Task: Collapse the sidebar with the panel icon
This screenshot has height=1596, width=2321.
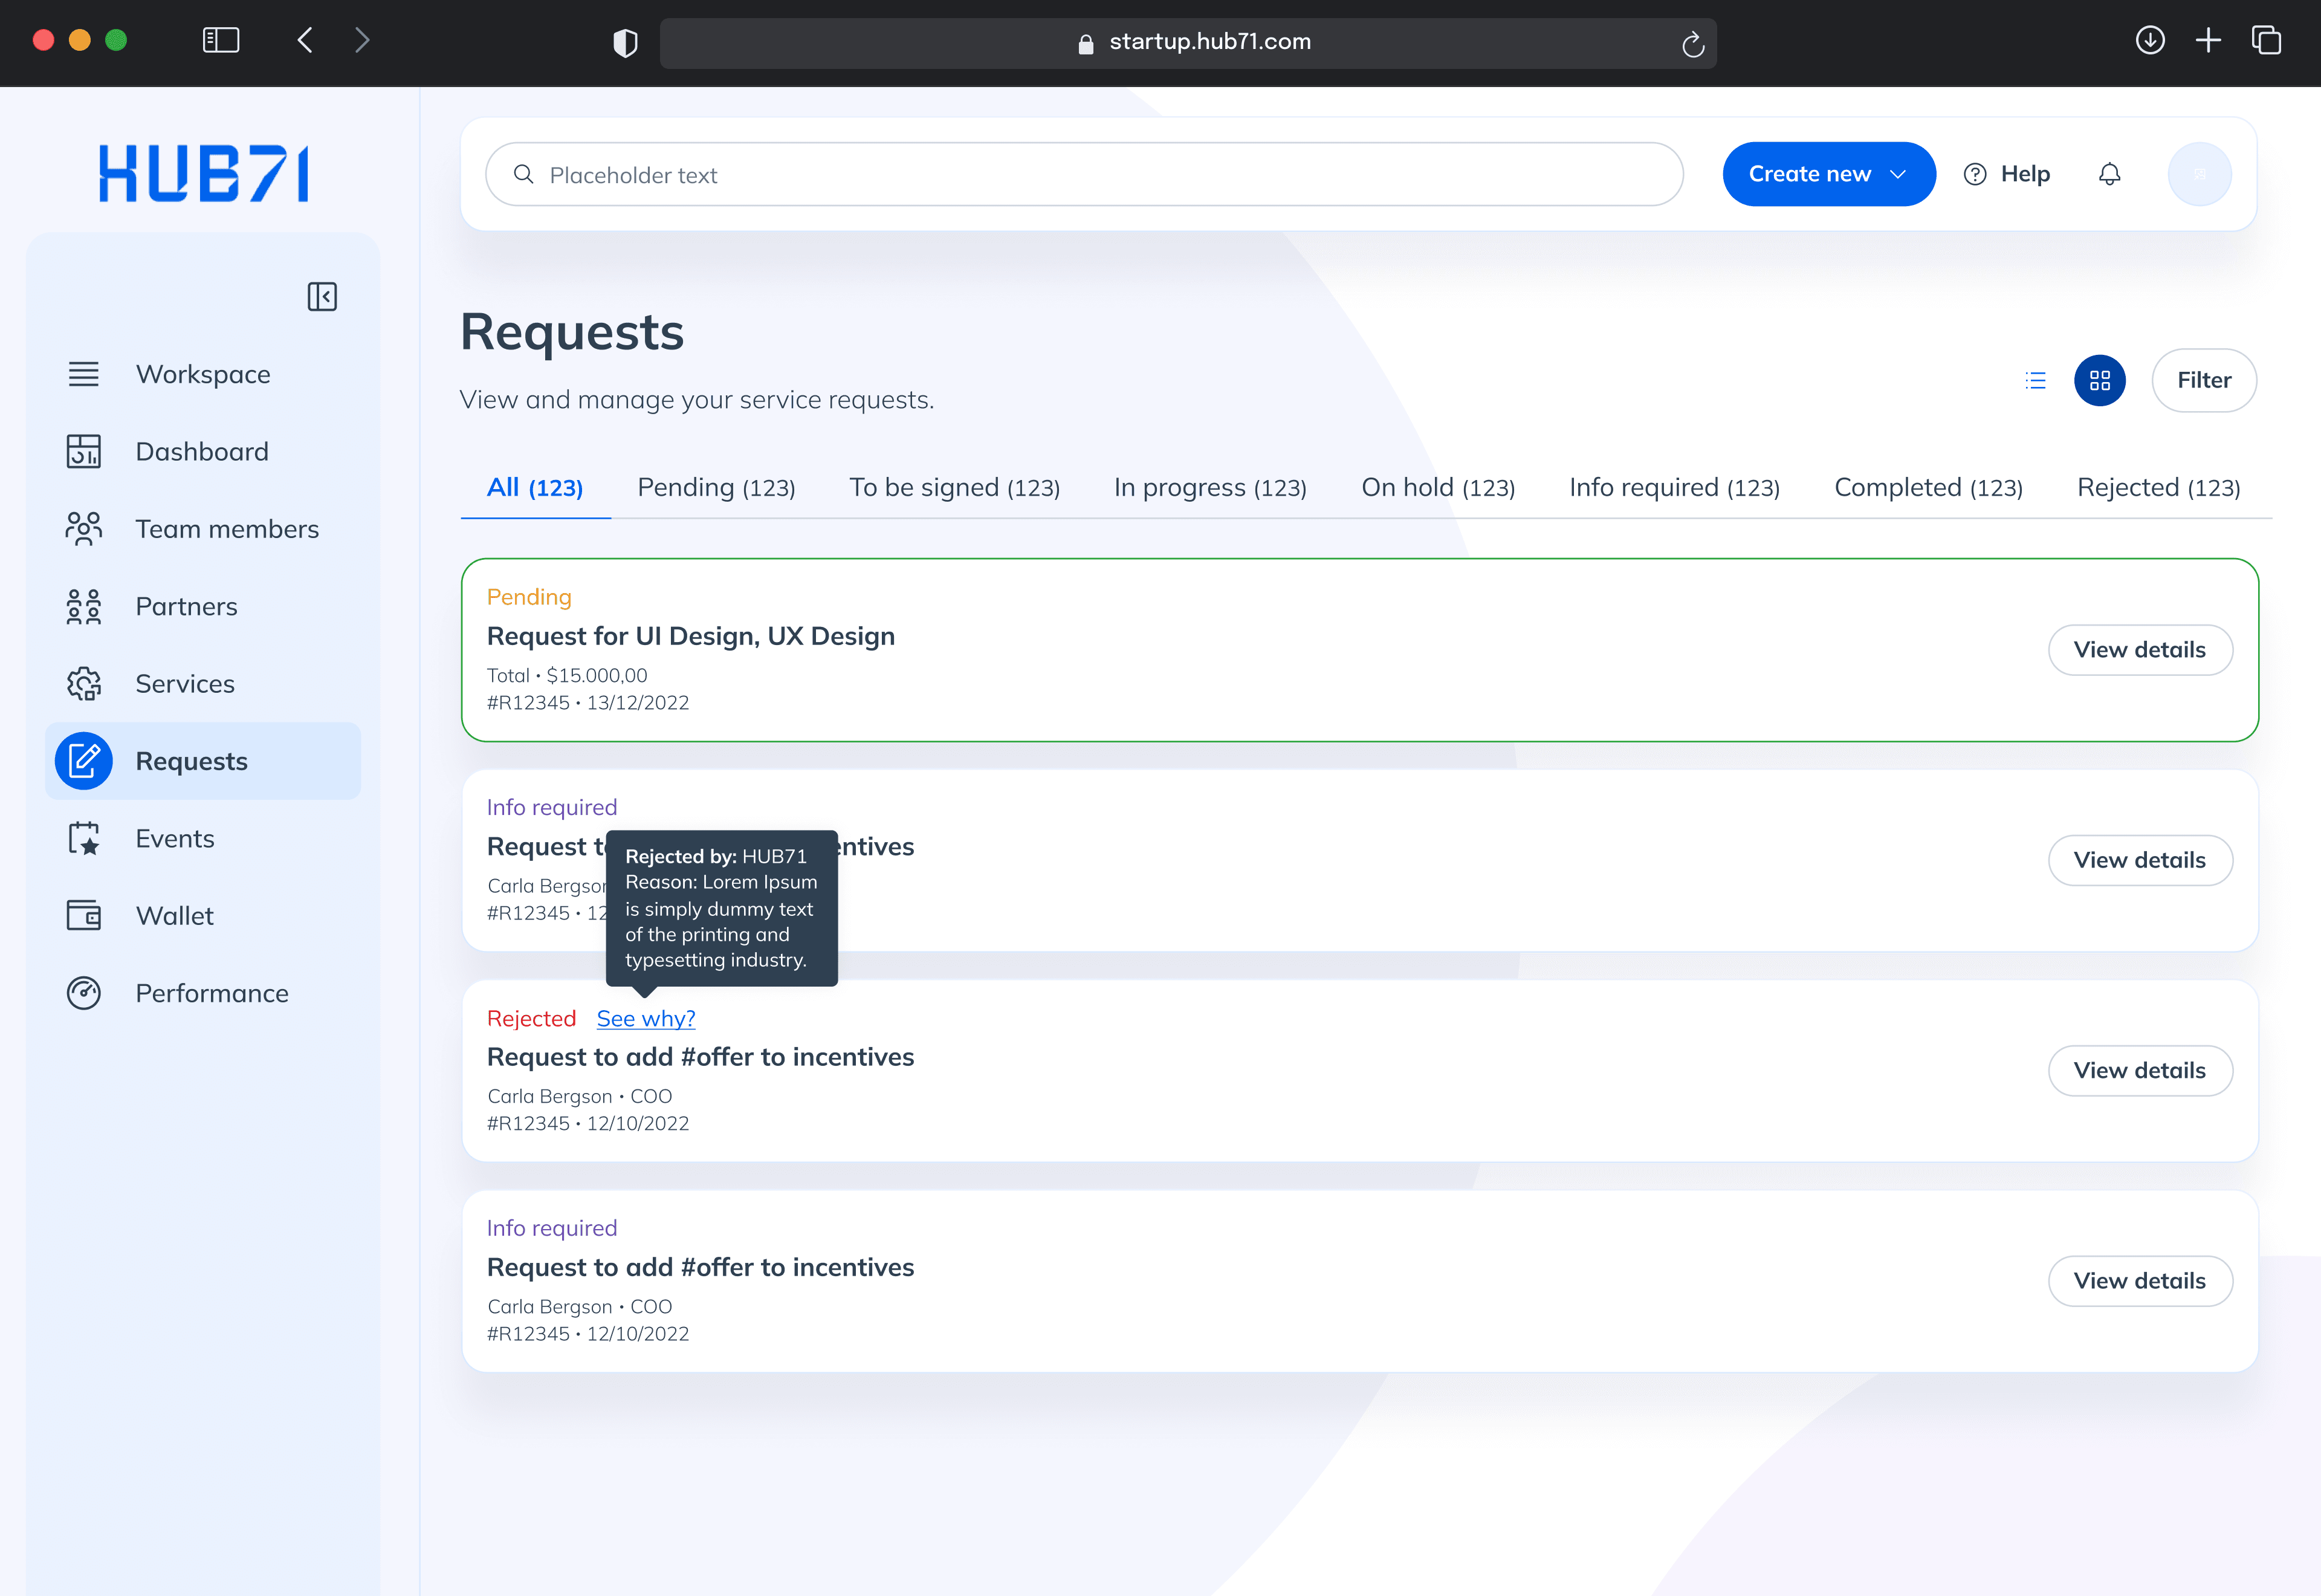Action: click(322, 296)
